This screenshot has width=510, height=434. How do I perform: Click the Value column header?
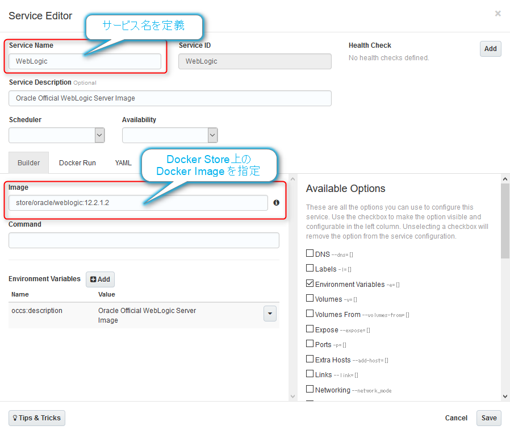click(x=107, y=294)
